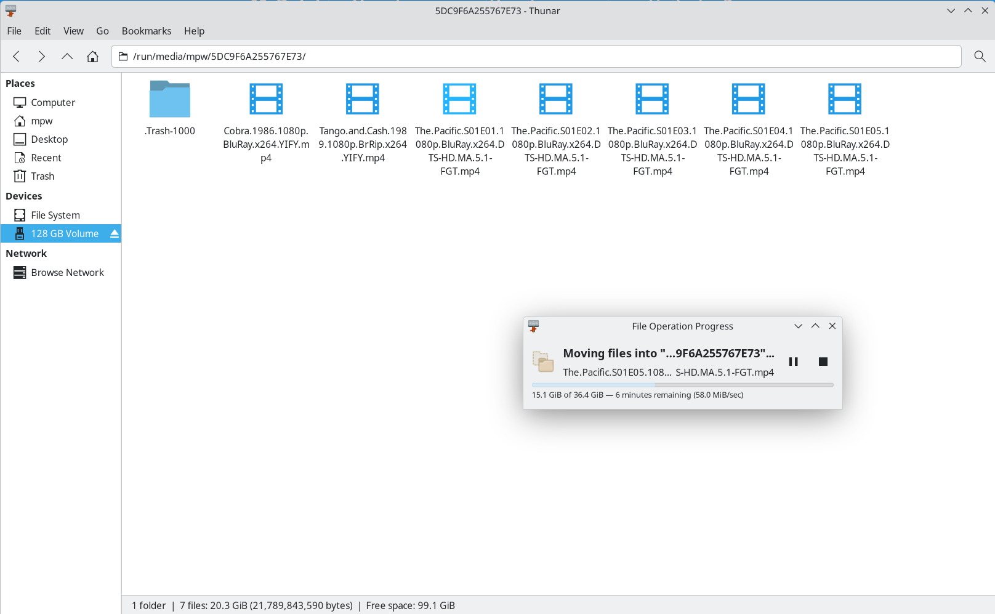Open Browse Network in sidebar

[x=67, y=272]
